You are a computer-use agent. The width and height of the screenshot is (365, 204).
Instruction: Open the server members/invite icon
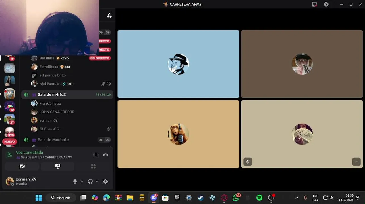click(x=109, y=15)
